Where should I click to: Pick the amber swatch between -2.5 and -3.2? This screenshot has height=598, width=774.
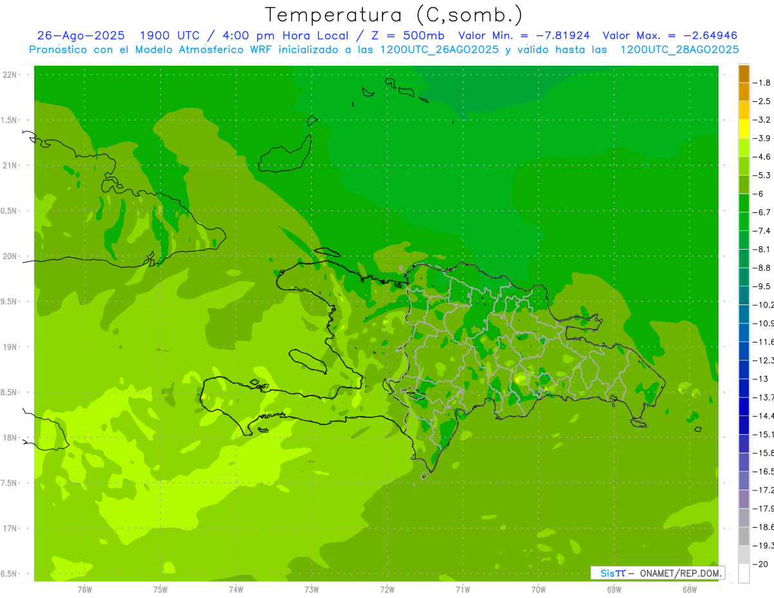point(744,110)
